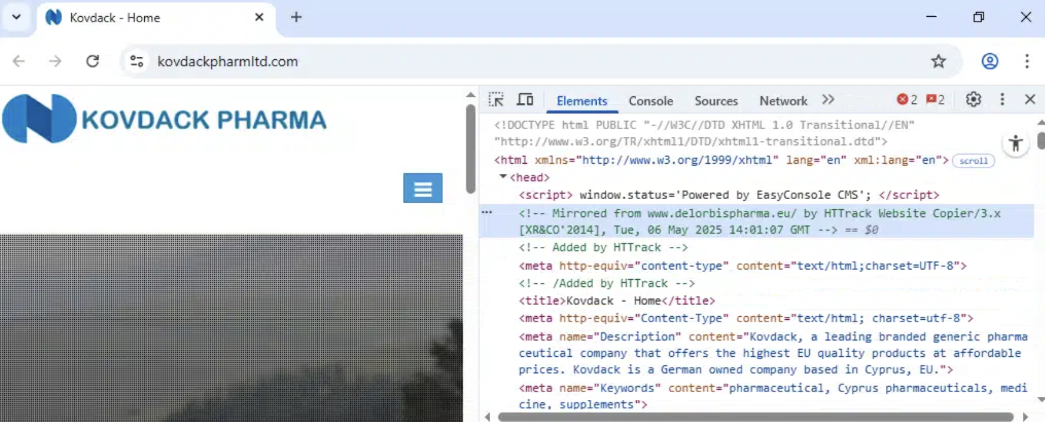Close the DevTools panel
This screenshot has height=422, width=1045.
pos(1030,99)
